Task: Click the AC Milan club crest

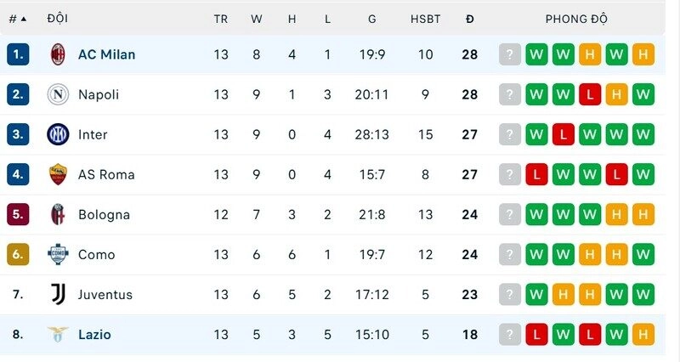Action: (58, 54)
